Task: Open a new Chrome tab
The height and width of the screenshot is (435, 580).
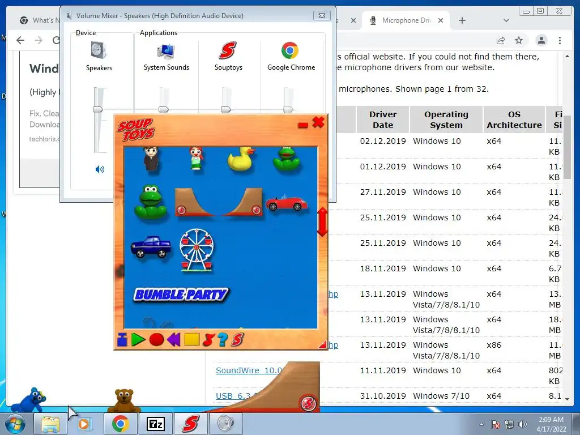Action: (462, 20)
